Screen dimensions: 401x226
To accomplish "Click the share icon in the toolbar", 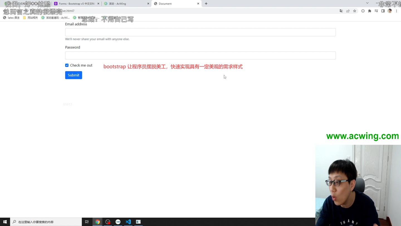I will (x=348, y=10).
